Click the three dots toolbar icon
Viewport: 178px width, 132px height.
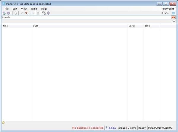(32, 13)
